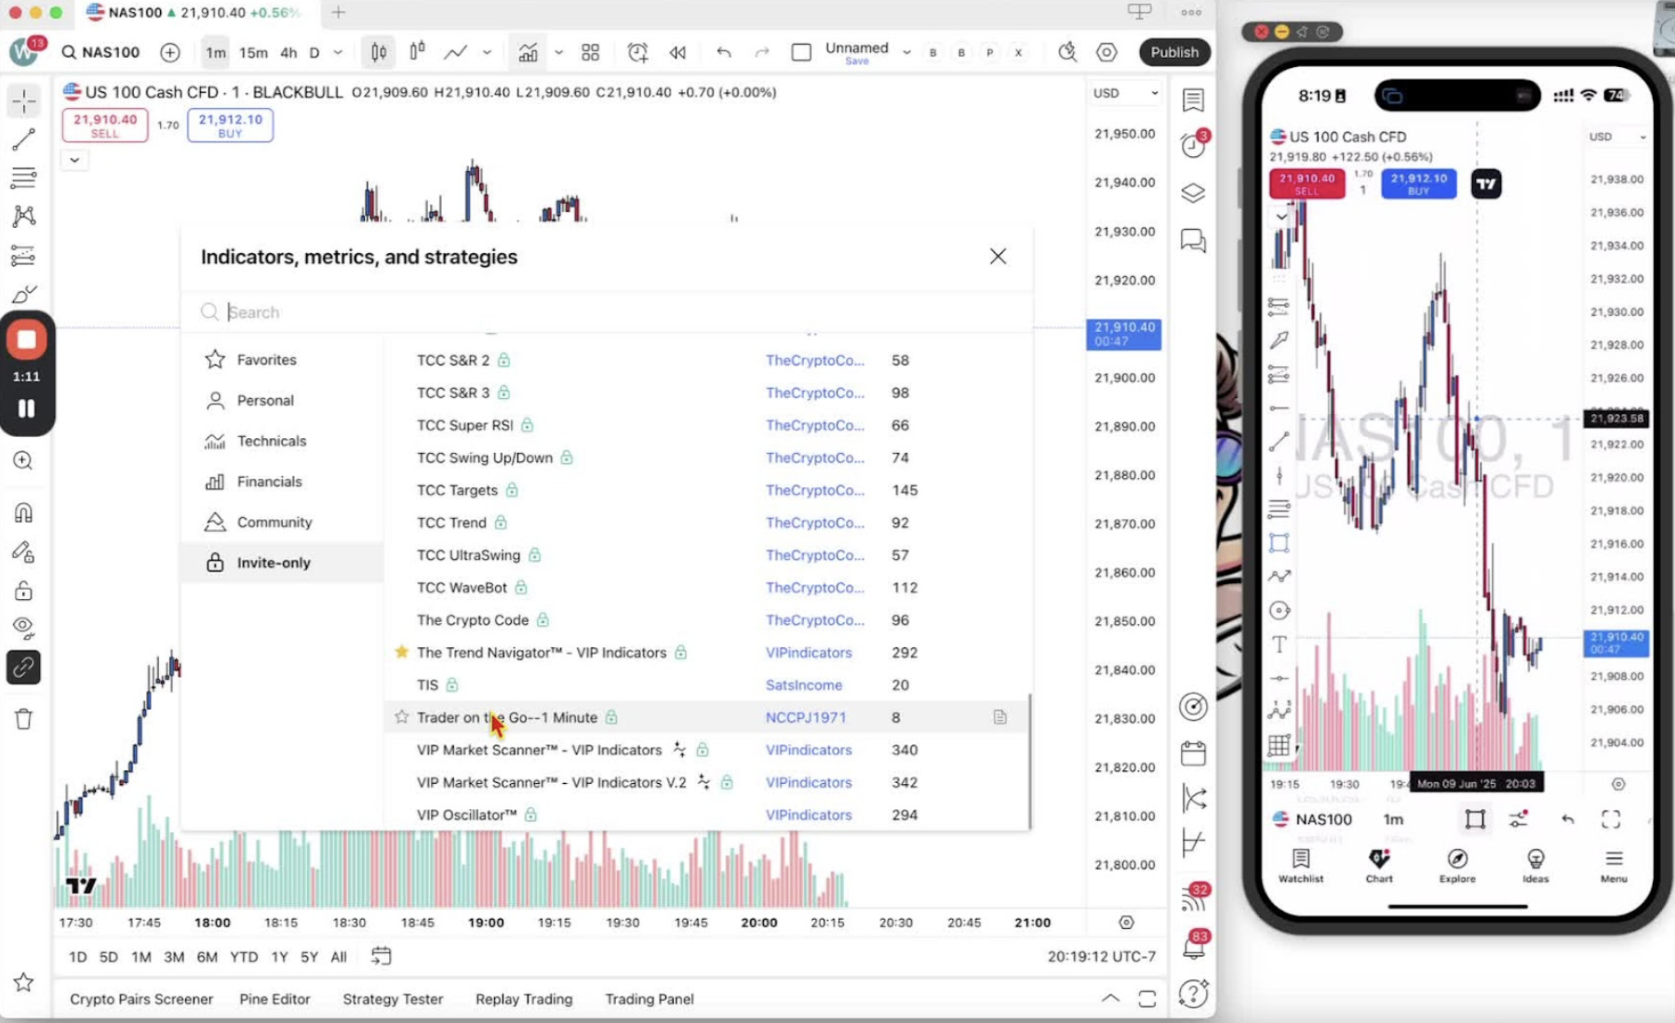Open NAS100 symbol search
Image resolution: width=1675 pixels, height=1023 pixels.
[100, 52]
